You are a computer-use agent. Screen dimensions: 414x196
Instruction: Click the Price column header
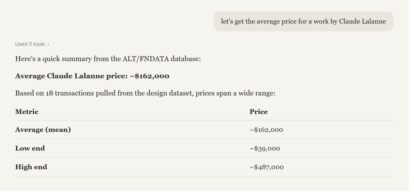[x=258, y=111]
